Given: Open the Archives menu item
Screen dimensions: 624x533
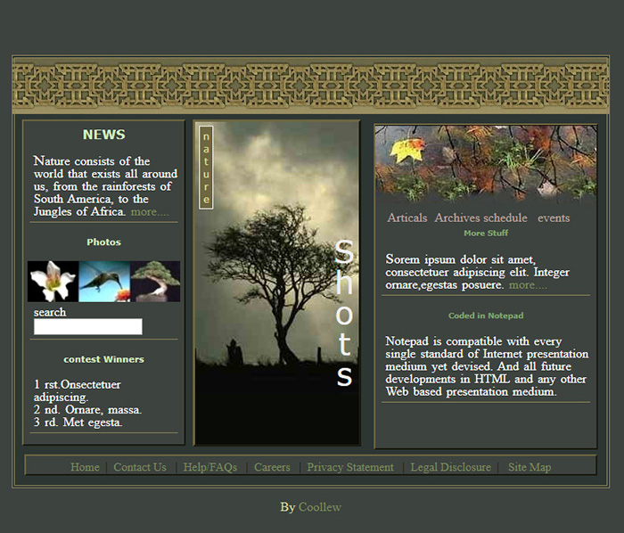Looking at the screenshot, I should click(x=456, y=218).
